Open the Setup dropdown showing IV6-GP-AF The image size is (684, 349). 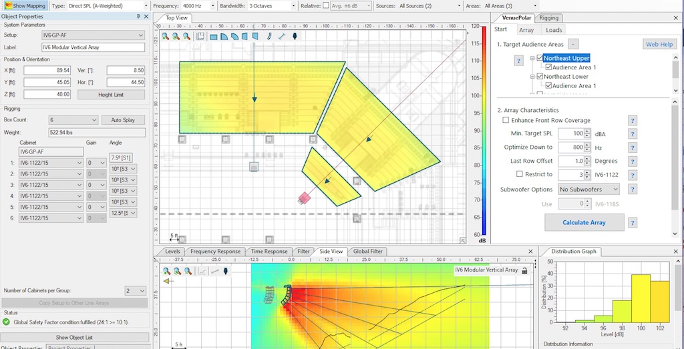pyautogui.click(x=93, y=35)
